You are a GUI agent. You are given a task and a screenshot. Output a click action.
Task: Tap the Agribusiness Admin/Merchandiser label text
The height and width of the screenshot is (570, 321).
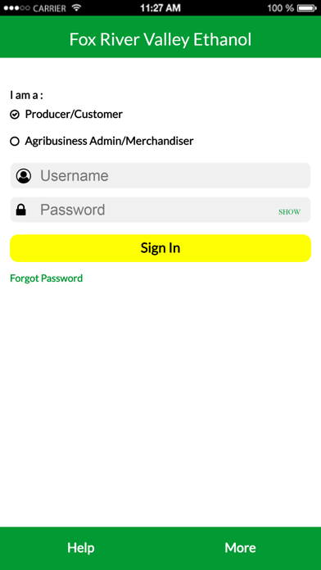click(109, 141)
